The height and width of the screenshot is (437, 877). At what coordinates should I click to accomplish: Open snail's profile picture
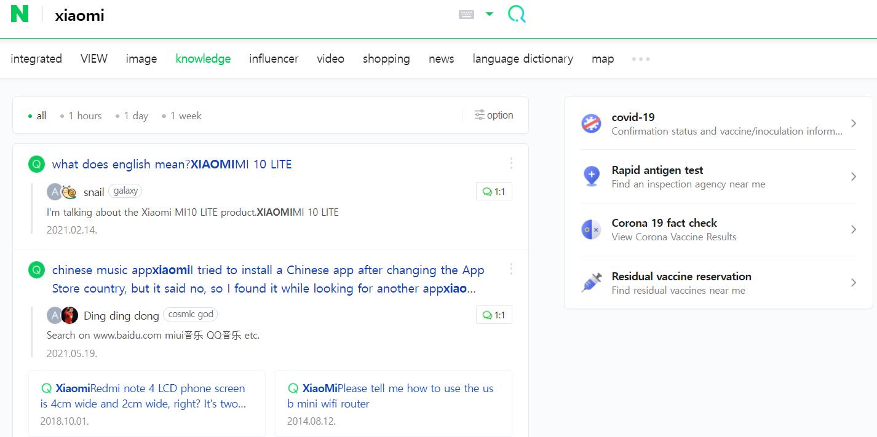[69, 192]
